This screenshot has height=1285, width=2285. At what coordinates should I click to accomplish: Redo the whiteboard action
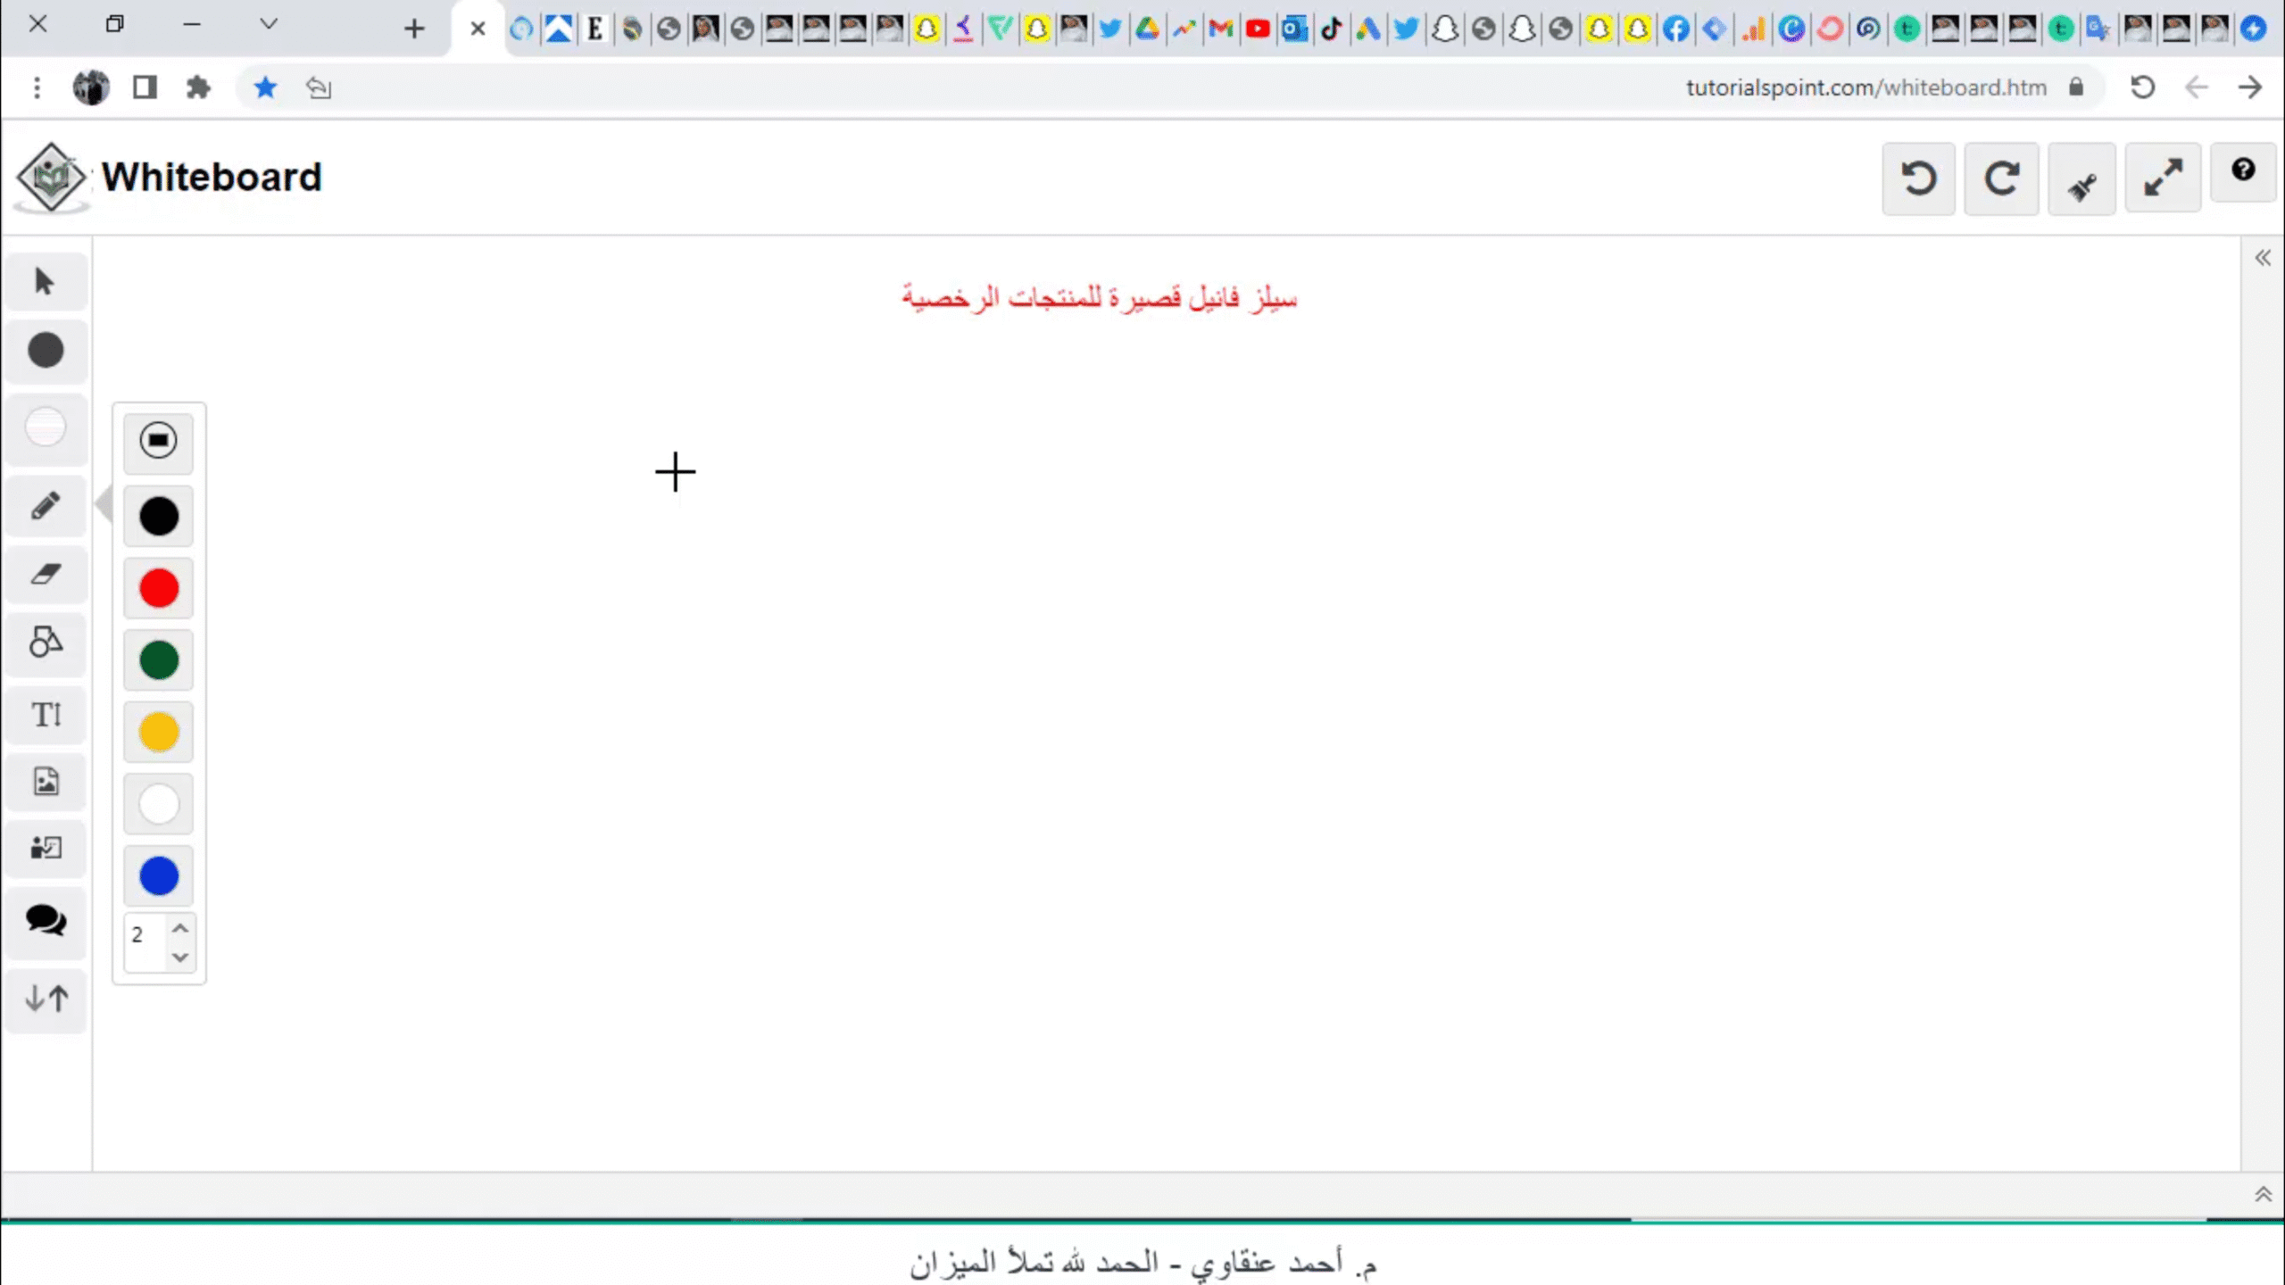pyautogui.click(x=2000, y=179)
